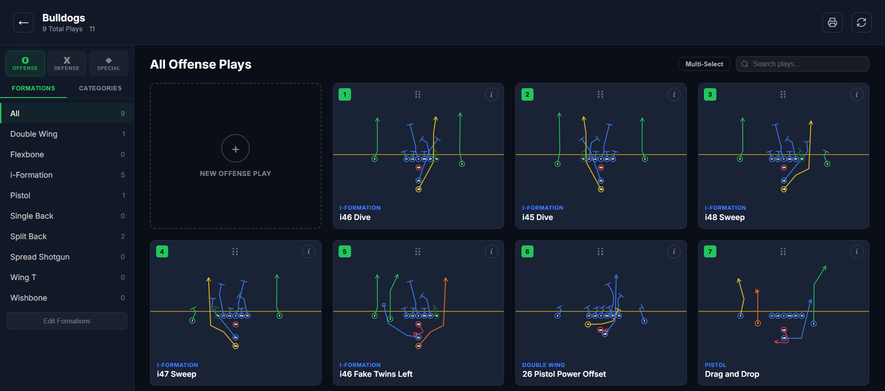Open info for i47 Sweep play
885x391 pixels.
[309, 252]
